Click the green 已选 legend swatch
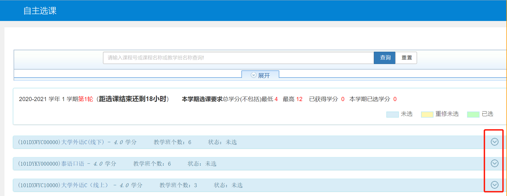This screenshot has height=196, width=507. click(473, 114)
